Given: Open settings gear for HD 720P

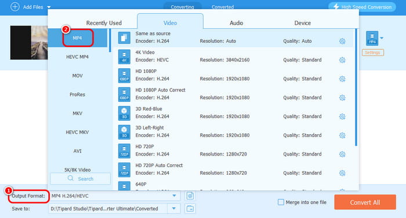Looking at the screenshot, I should [x=342, y=154].
